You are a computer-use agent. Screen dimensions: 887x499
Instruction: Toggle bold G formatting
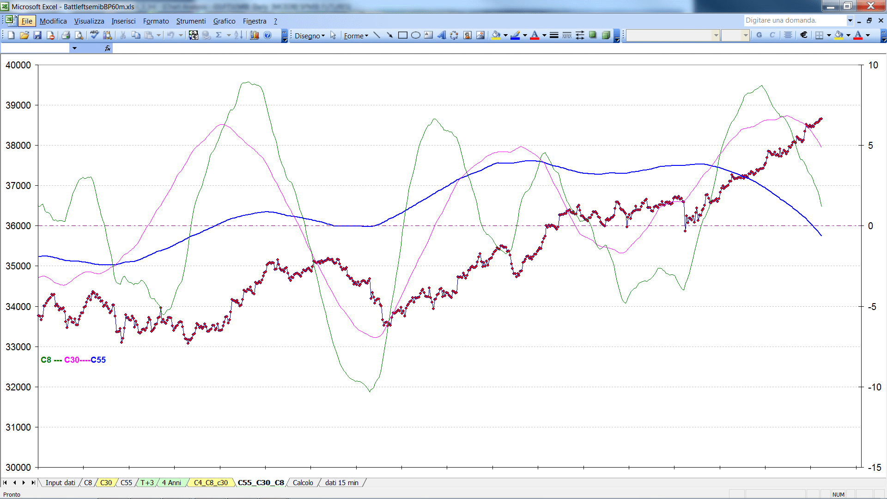point(759,35)
